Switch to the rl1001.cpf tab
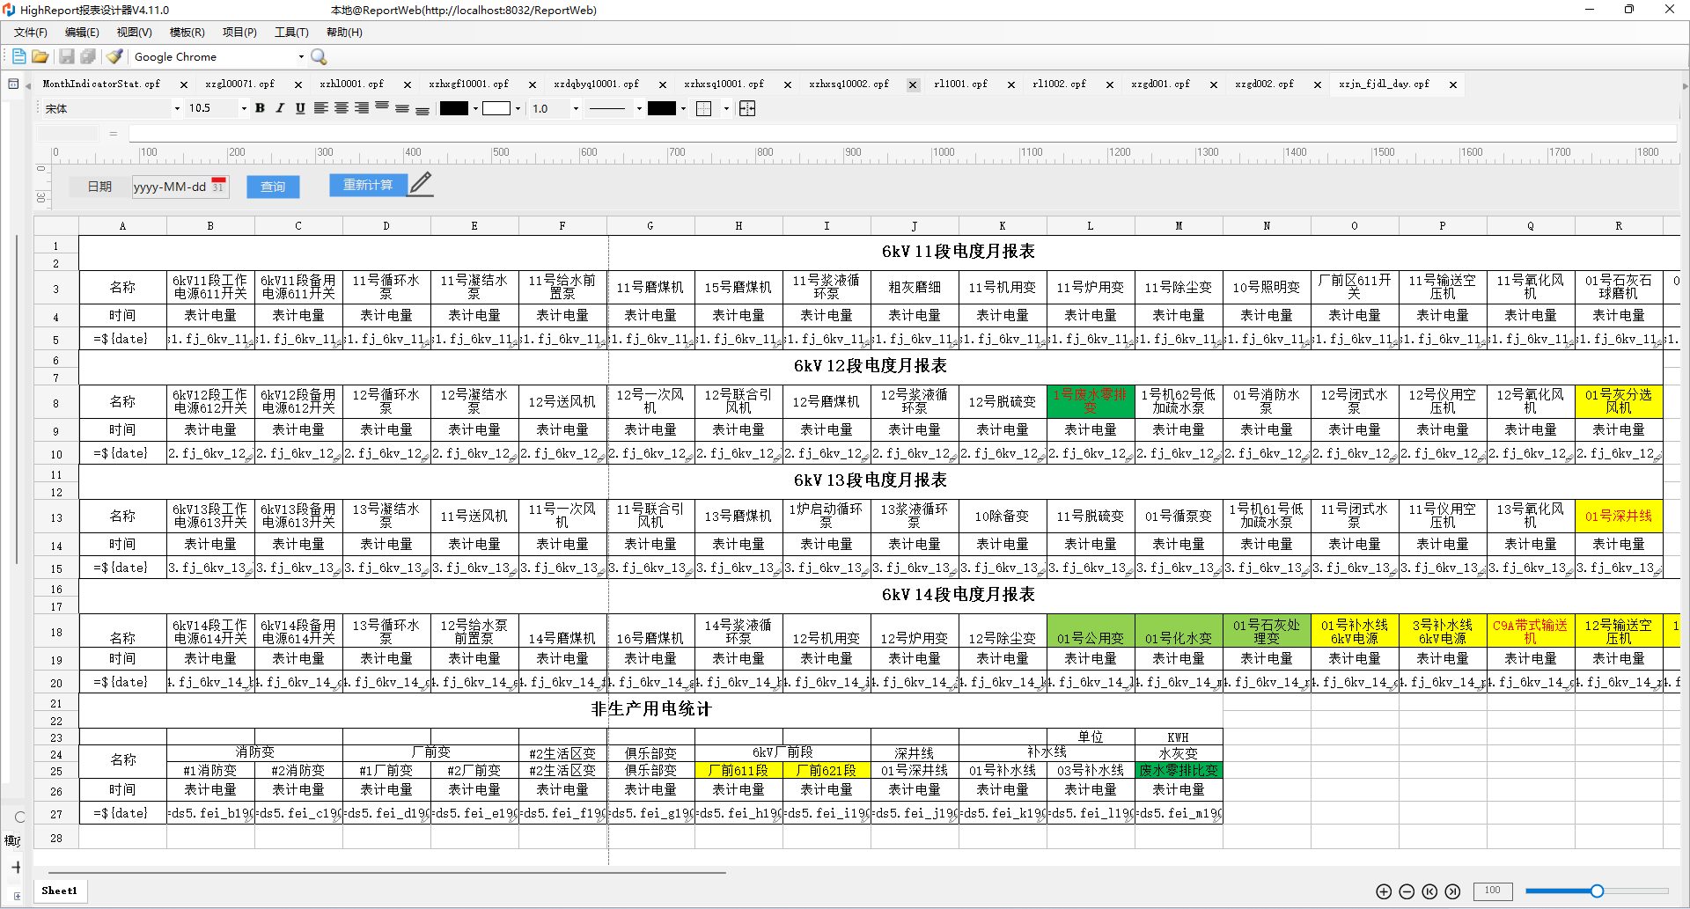1690x909 pixels. coord(960,84)
